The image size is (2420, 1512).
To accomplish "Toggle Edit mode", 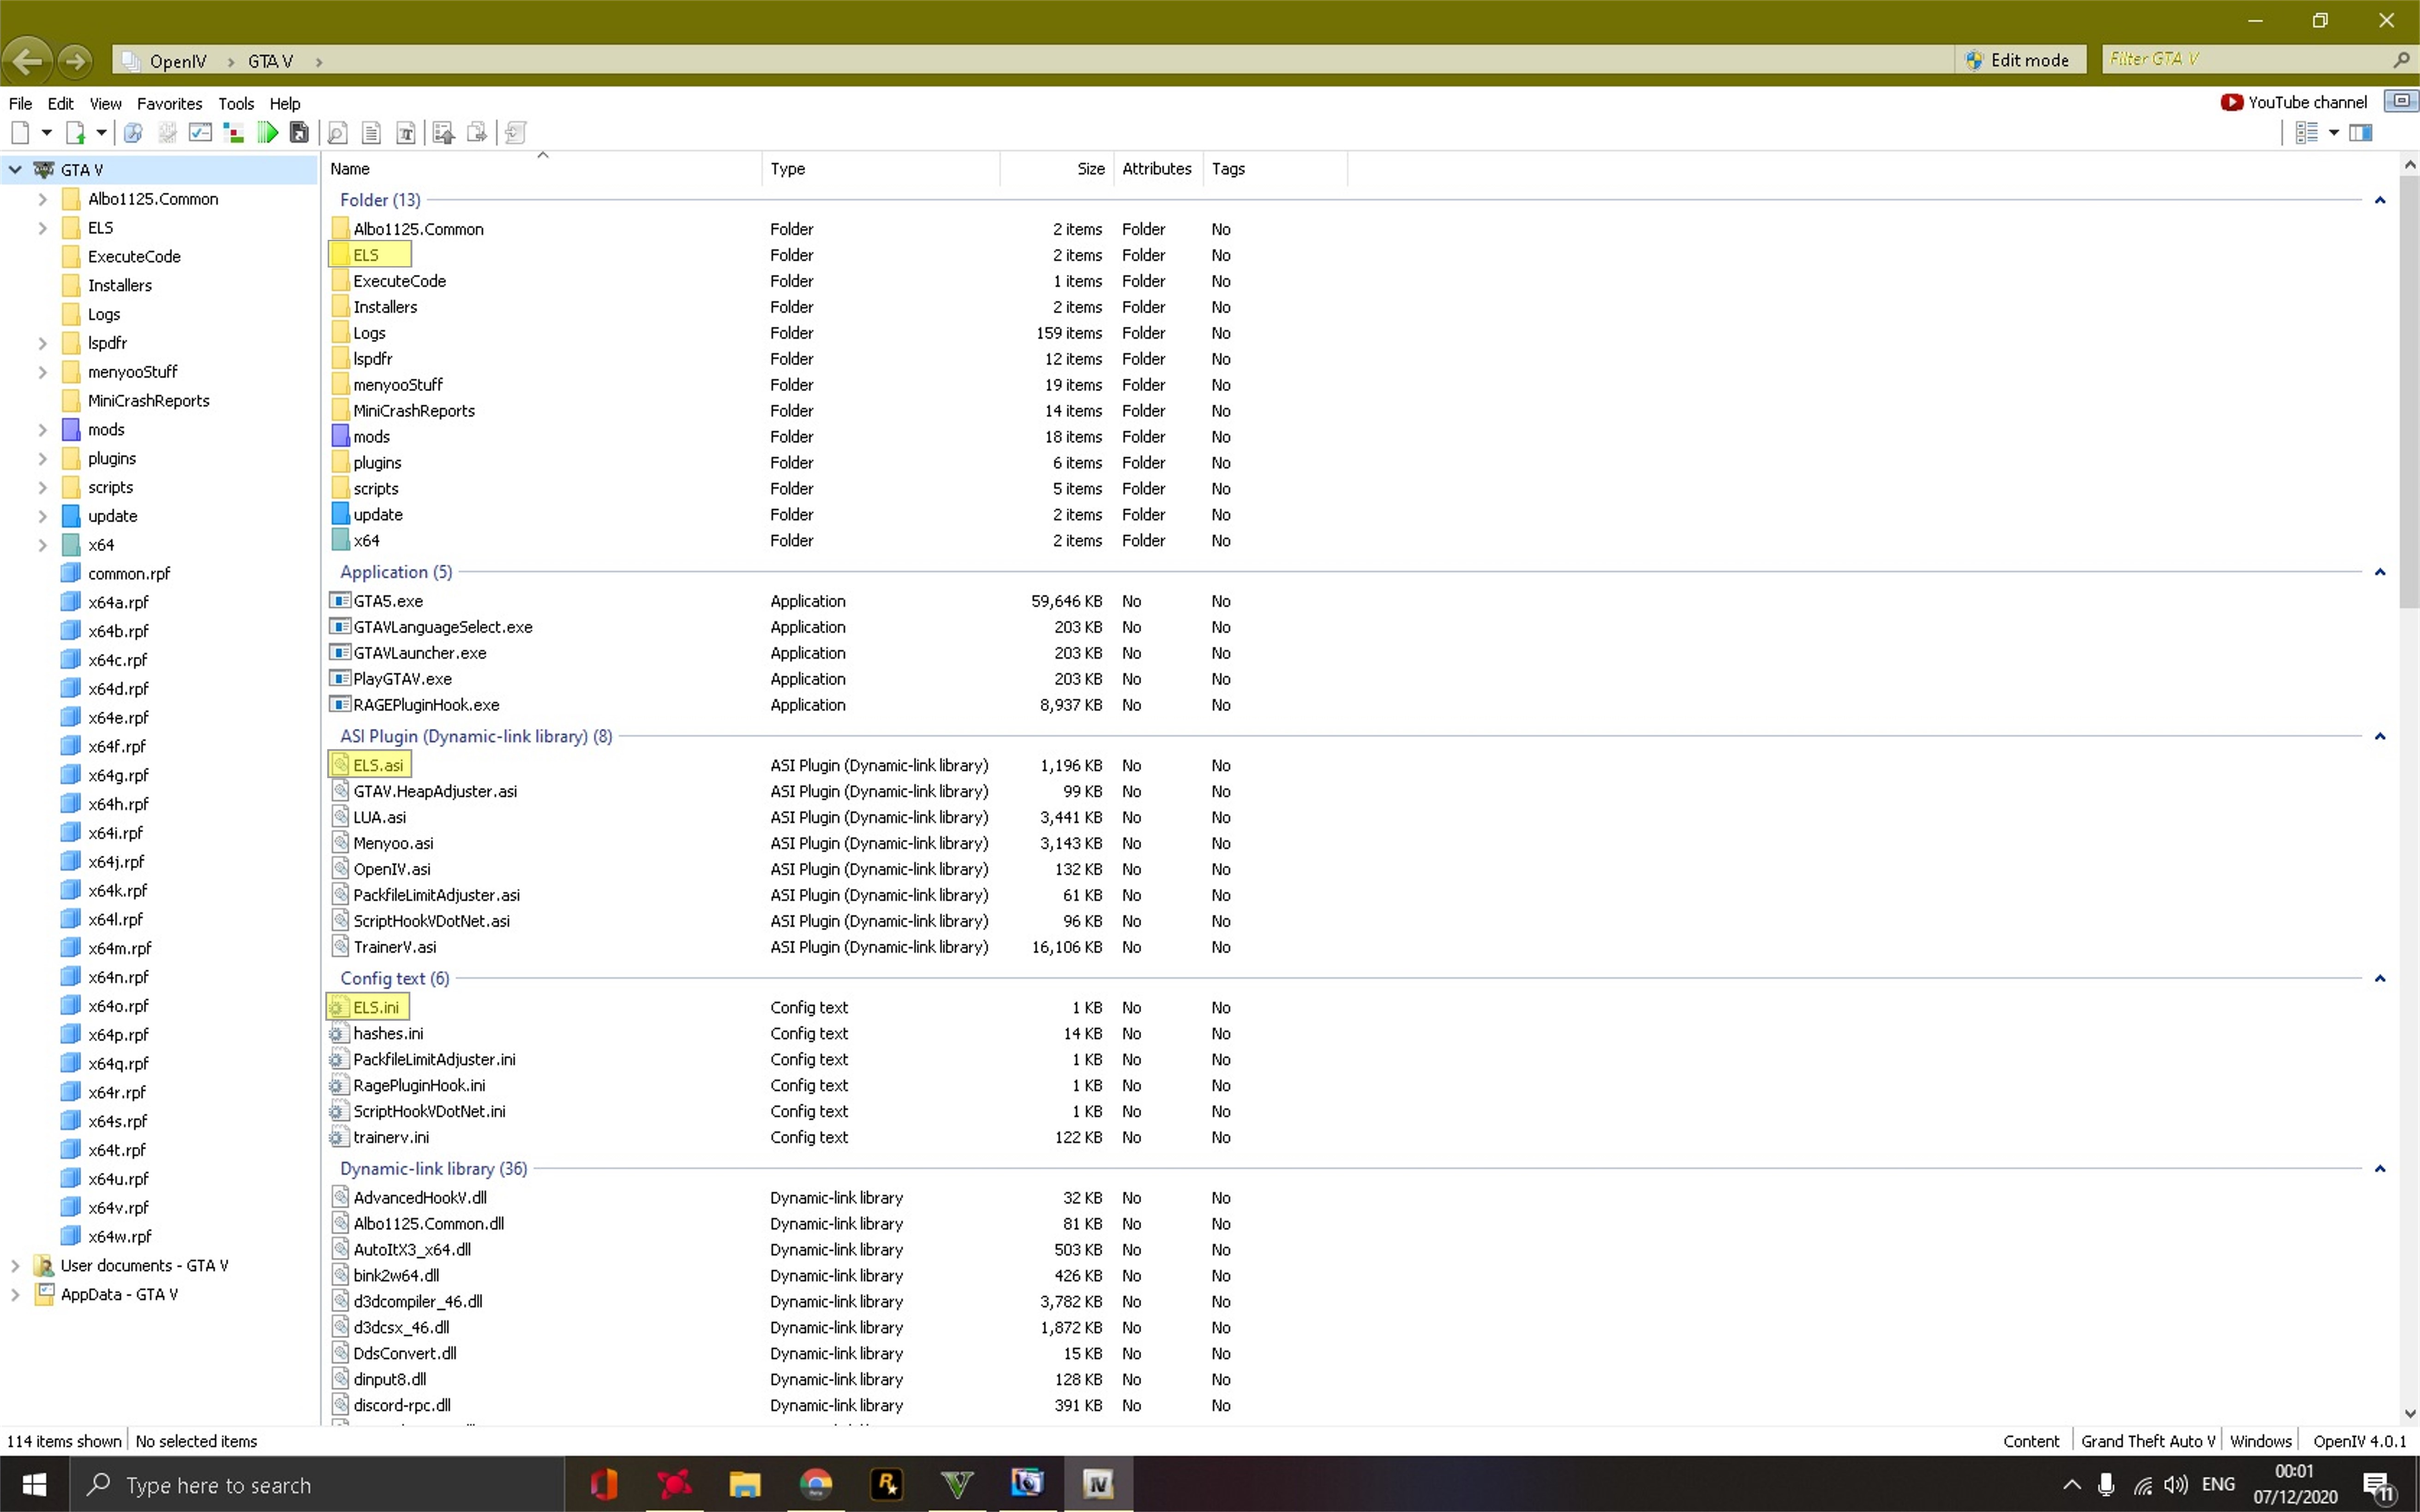I will (2018, 60).
